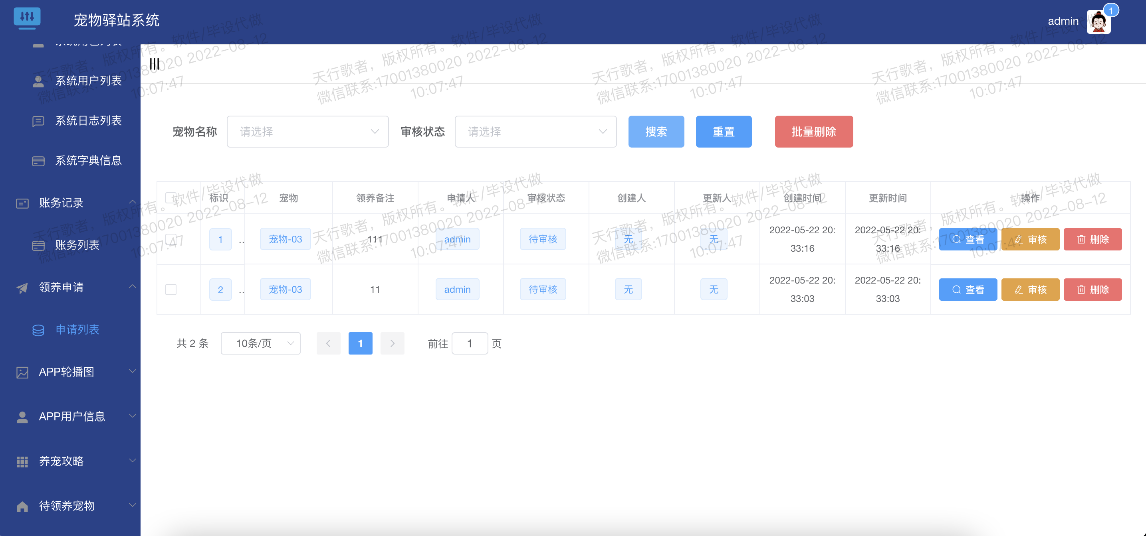This screenshot has width=1146, height=536.
Task: Select the 养宠攻略 grid icon
Action: coord(22,461)
